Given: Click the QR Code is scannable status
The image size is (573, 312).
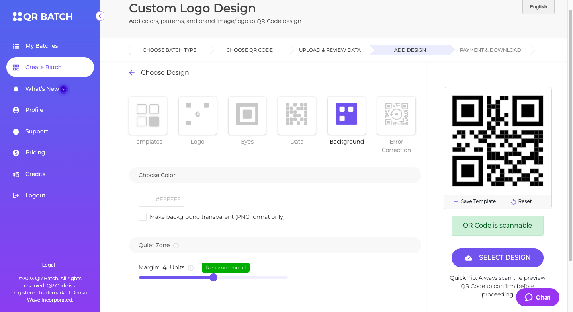Looking at the screenshot, I should pos(497,226).
